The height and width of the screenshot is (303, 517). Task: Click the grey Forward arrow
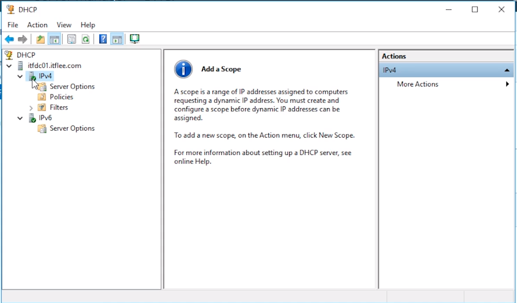[x=23, y=39]
